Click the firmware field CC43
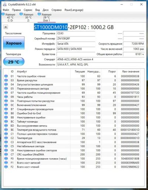This screenshot has width=148, height=190. tap(76, 33)
